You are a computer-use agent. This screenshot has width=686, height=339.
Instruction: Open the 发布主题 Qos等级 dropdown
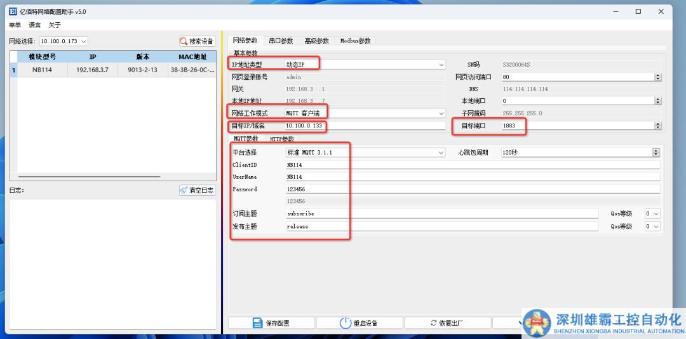click(x=653, y=226)
